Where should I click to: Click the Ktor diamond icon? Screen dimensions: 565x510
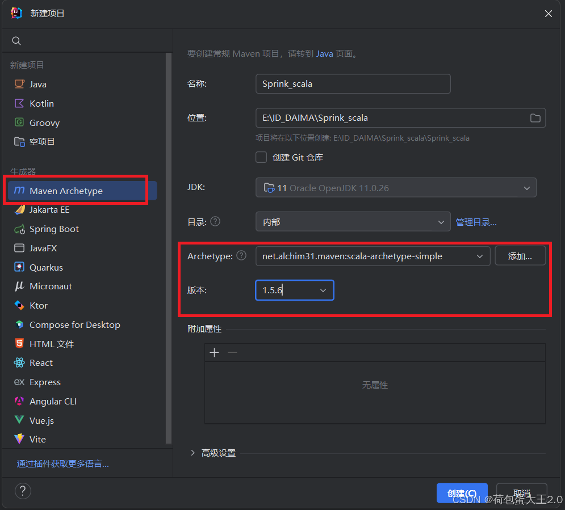tap(19, 305)
